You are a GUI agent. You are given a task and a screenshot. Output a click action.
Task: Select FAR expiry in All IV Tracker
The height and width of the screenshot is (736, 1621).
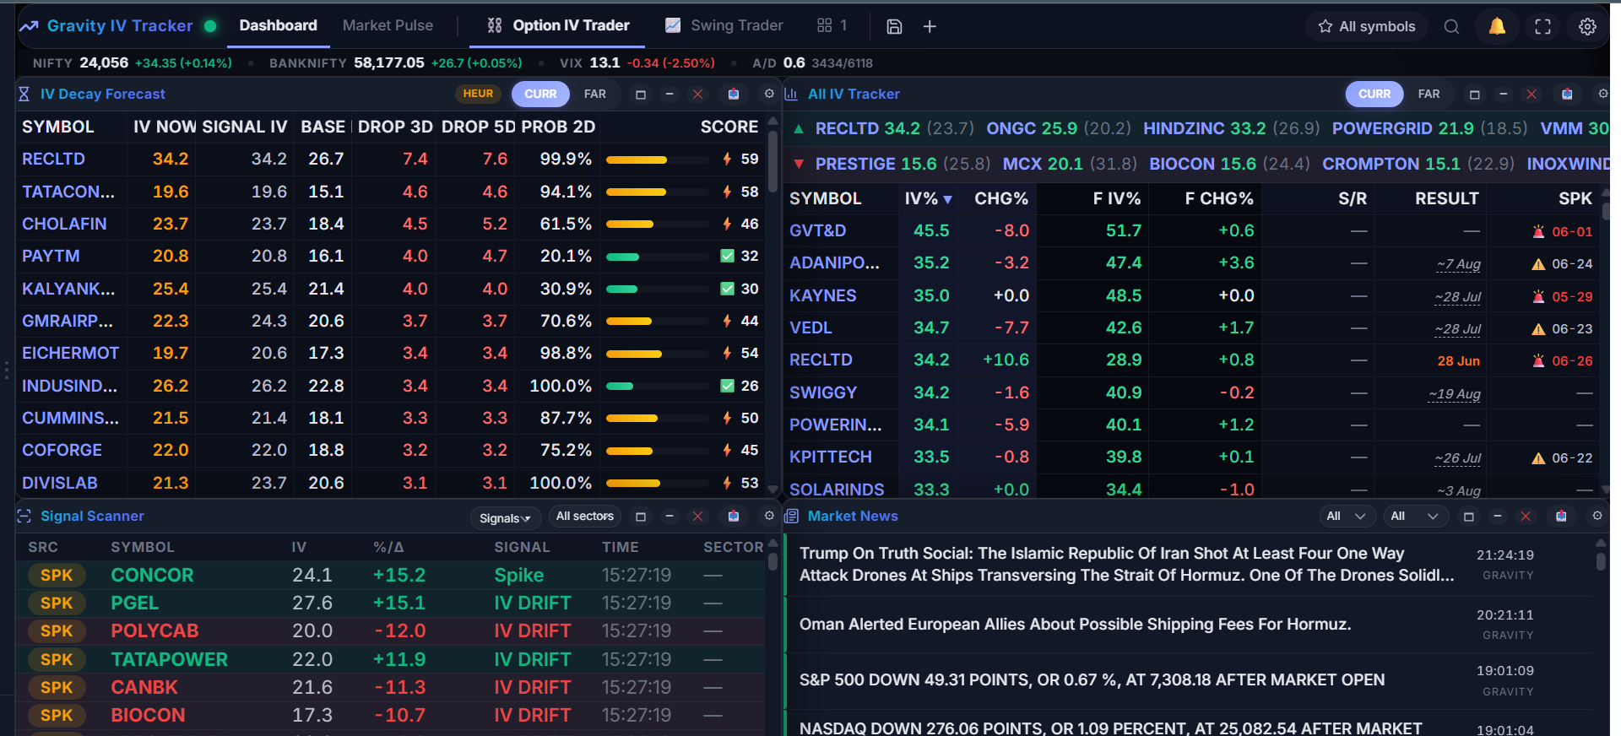point(1429,94)
